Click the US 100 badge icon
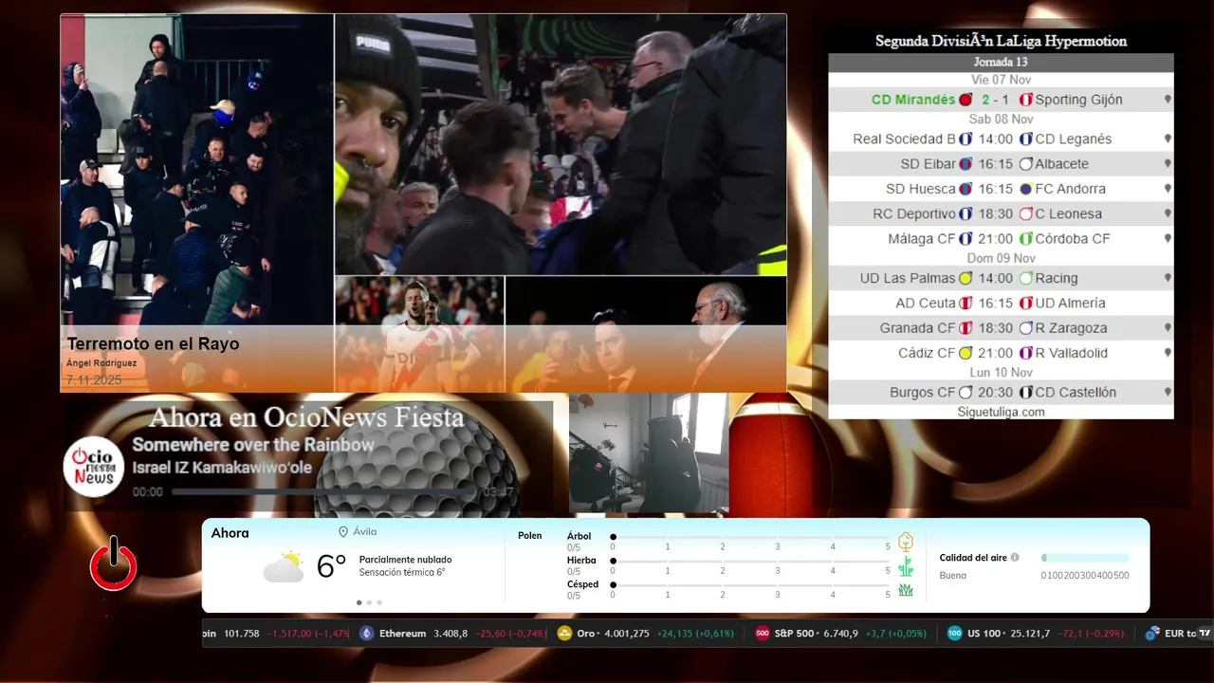The image size is (1214, 683). click(x=955, y=634)
